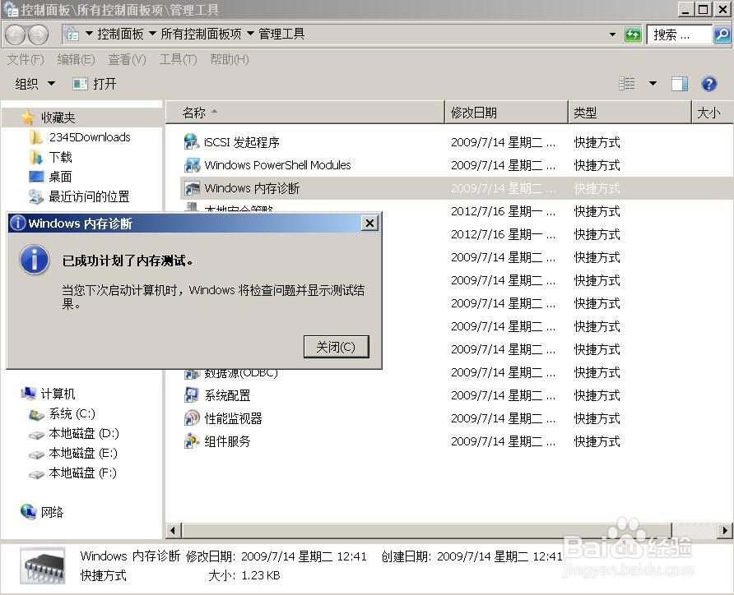Viewport: 734px width, 595px height.
Task: Open the blue Help question icon
Action: click(709, 84)
